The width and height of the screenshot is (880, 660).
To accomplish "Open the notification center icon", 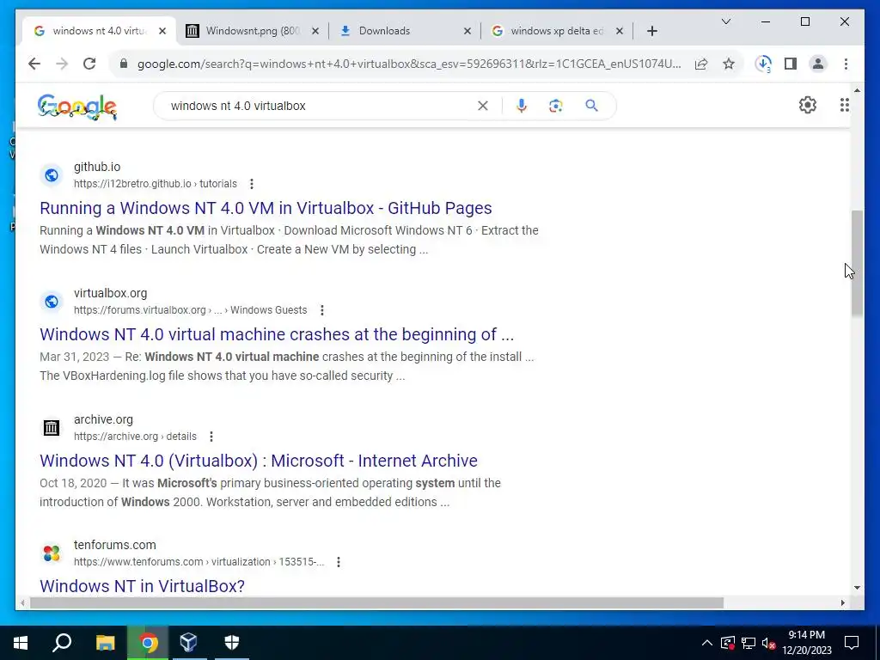I will point(852,643).
